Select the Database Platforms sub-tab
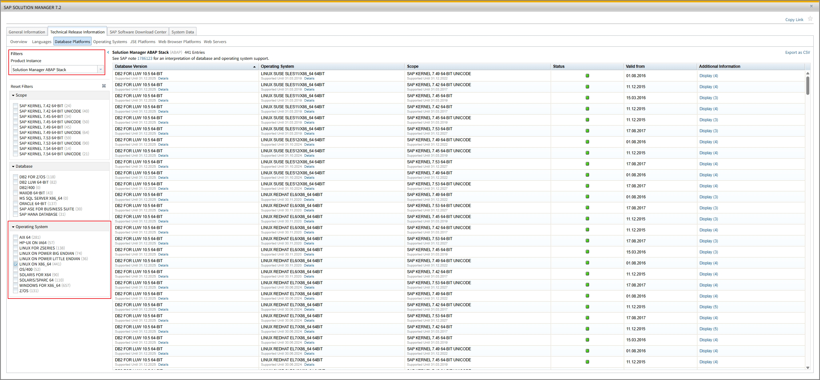This screenshot has width=820, height=380. tap(72, 42)
